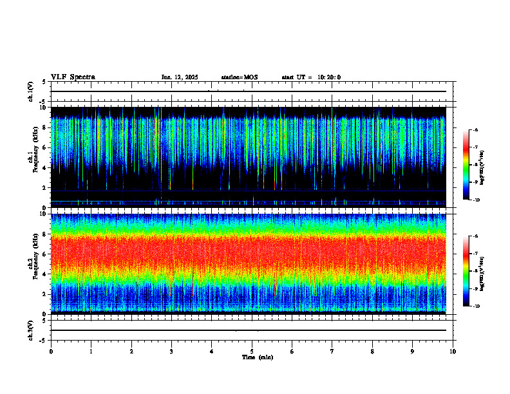
Task: Click the ch.2 spectrogram color bar
Action: pos(466,271)
